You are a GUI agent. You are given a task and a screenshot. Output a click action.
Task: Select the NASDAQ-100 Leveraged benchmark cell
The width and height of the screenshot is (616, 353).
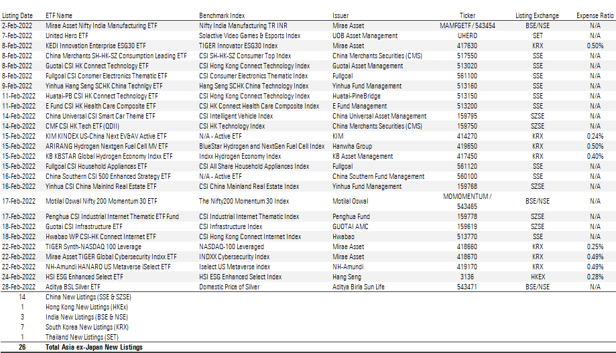click(231, 246)
